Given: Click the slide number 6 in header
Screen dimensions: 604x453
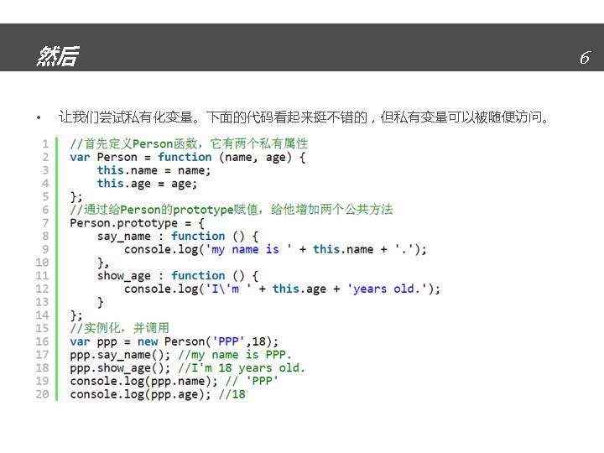Looking at the screenshot, I should (x=585, y=58).
